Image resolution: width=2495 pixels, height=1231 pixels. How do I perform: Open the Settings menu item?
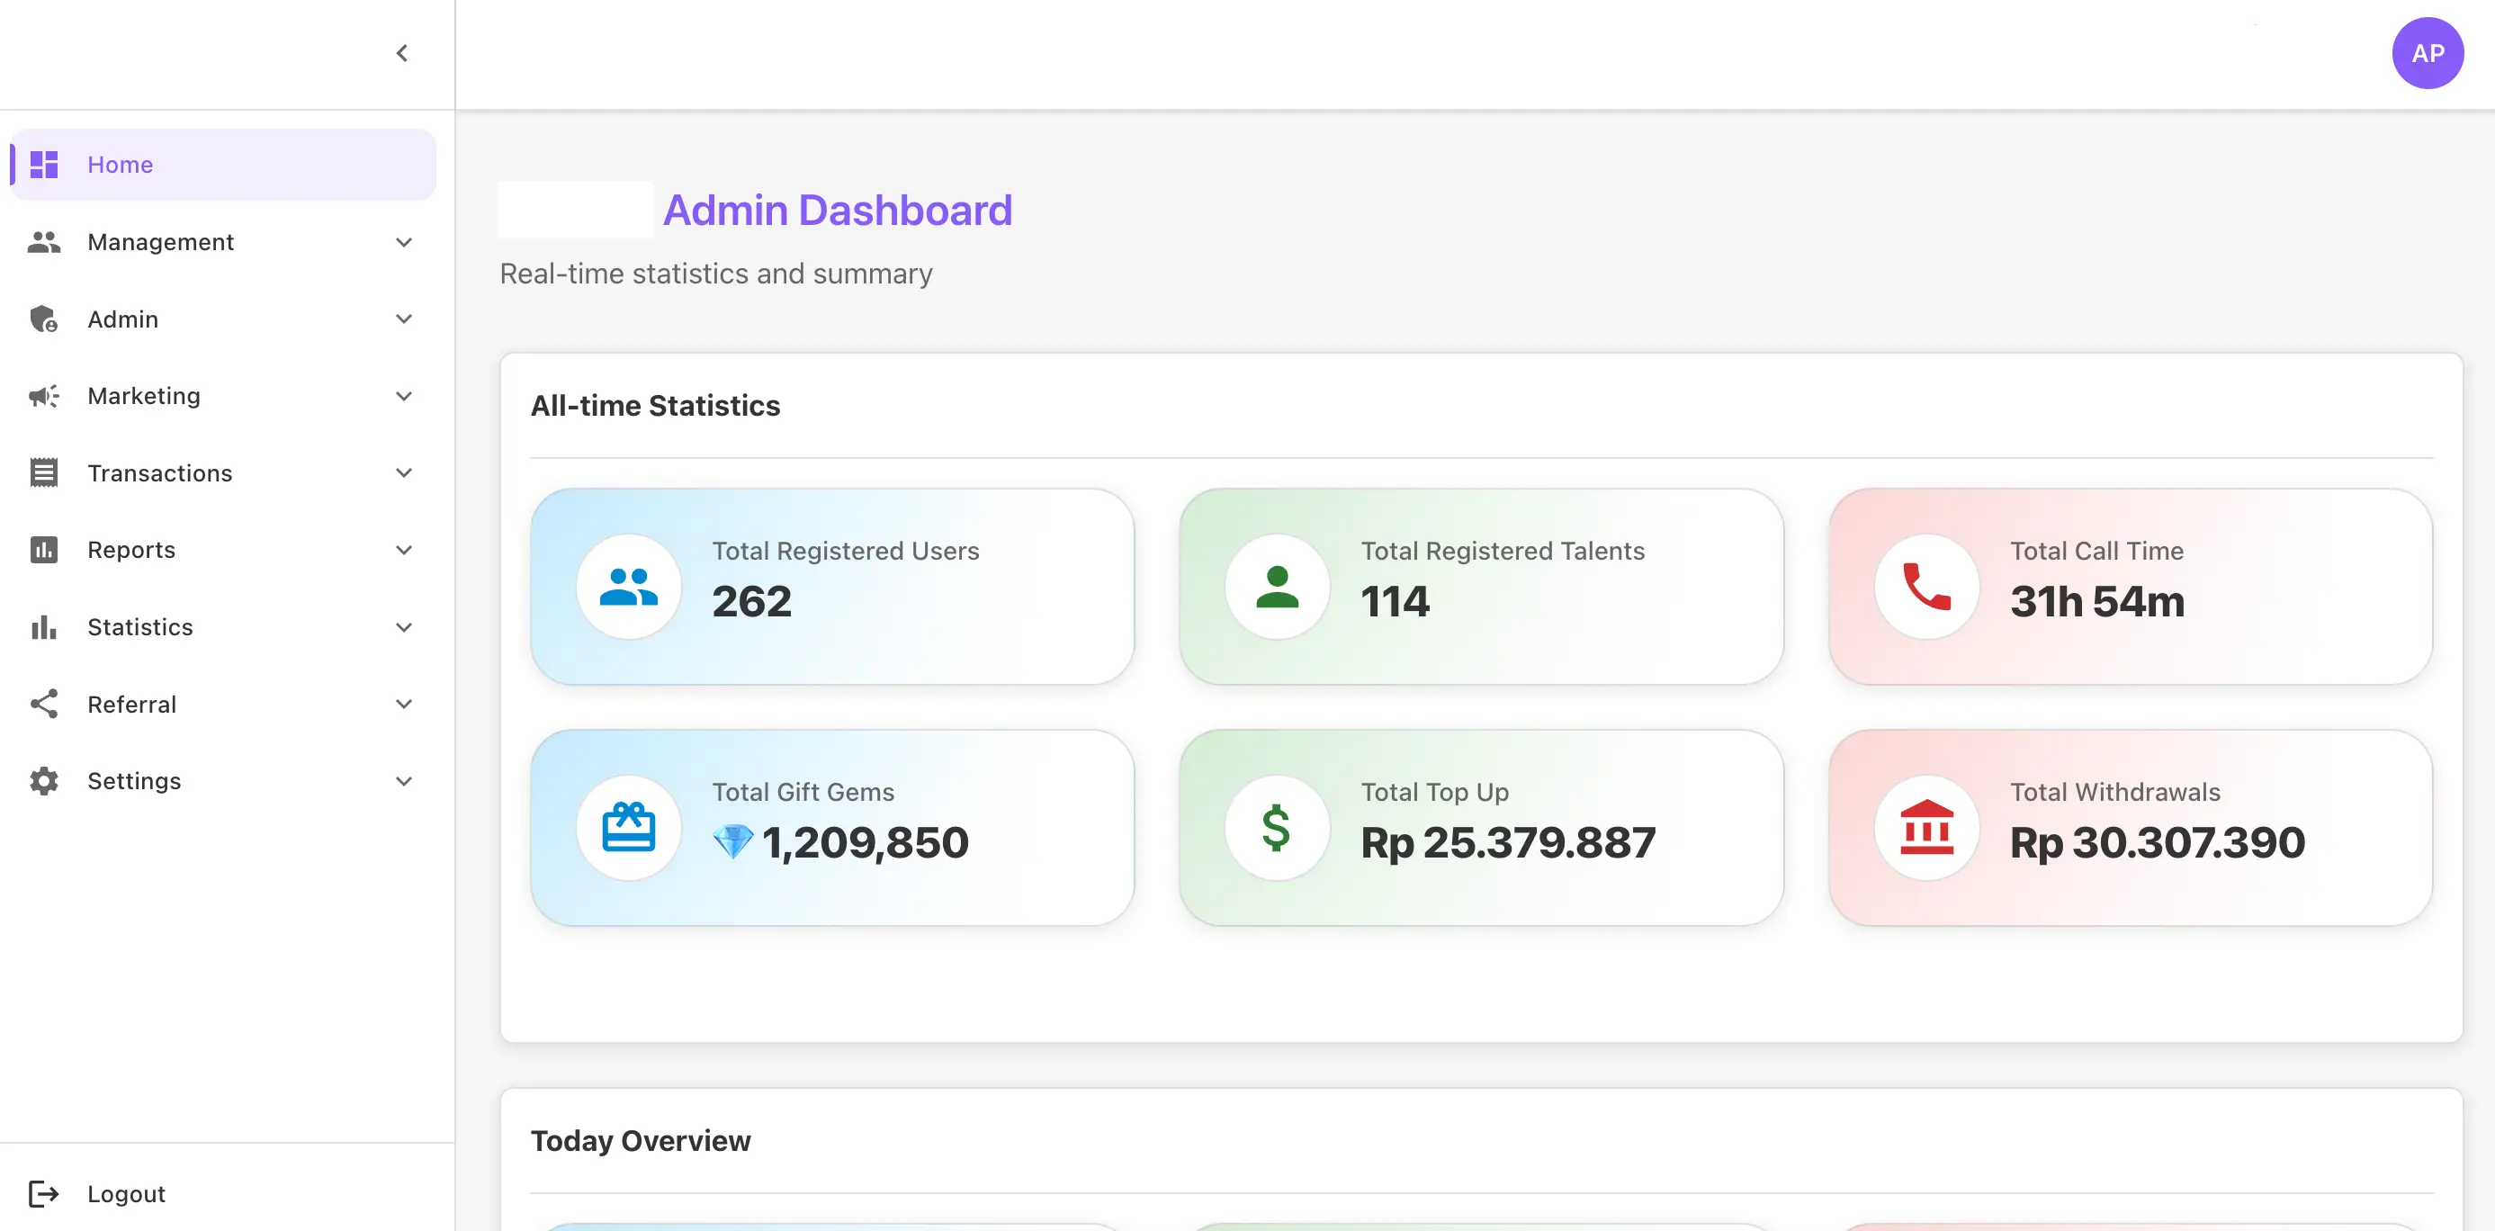point(223,782)
